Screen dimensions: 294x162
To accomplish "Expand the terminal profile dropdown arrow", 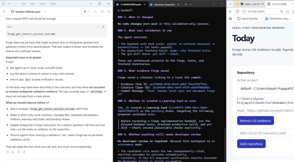I will tap(191, 4).
